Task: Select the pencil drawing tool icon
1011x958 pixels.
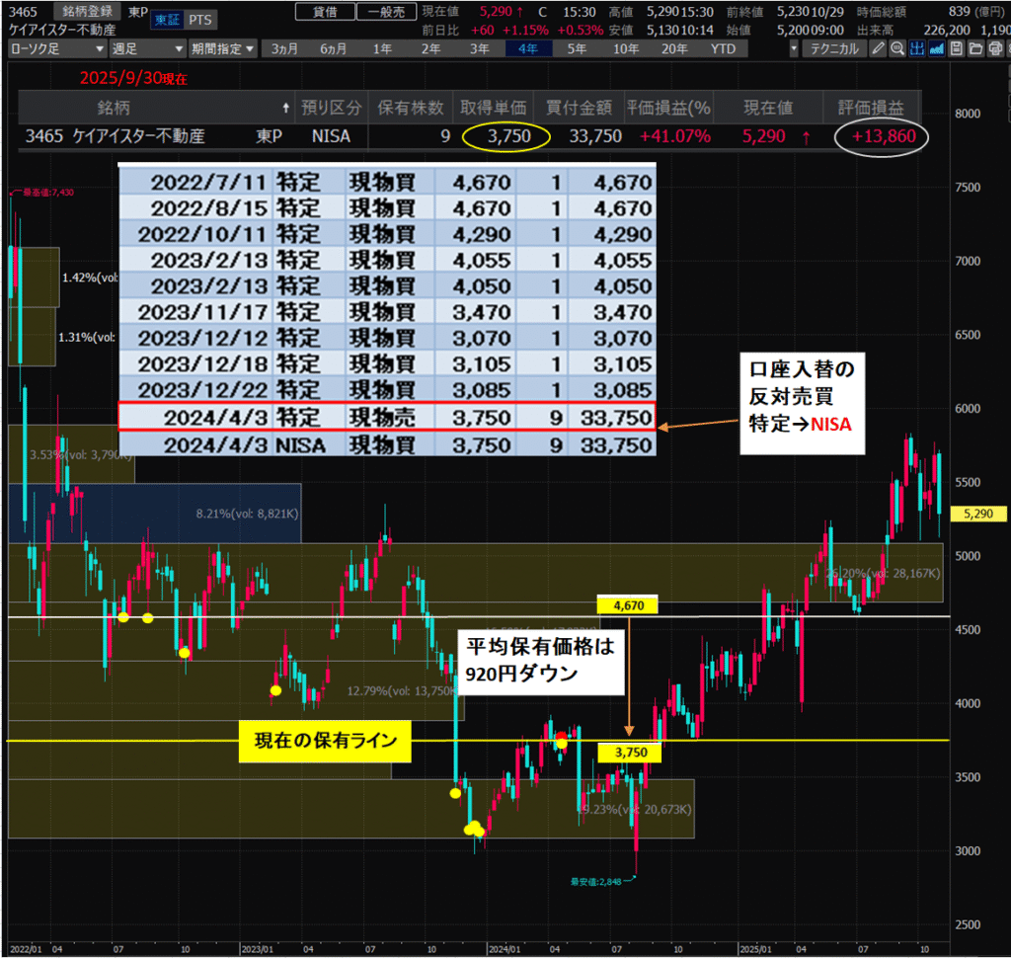Action: click(878, 48)
